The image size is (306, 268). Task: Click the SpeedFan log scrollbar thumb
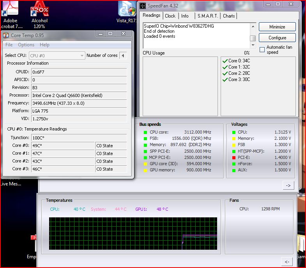pyautogui.click(x=253, y=38)
